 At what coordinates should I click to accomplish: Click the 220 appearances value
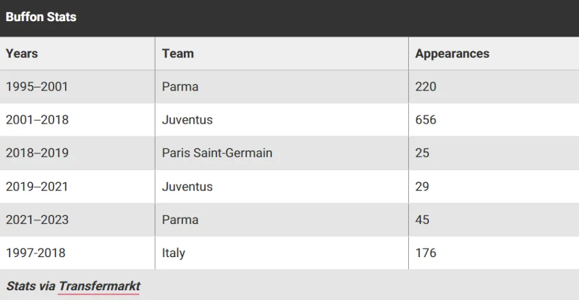click(426, 87)
